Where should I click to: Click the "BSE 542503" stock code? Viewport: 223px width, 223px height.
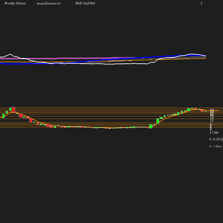point(85,3)
